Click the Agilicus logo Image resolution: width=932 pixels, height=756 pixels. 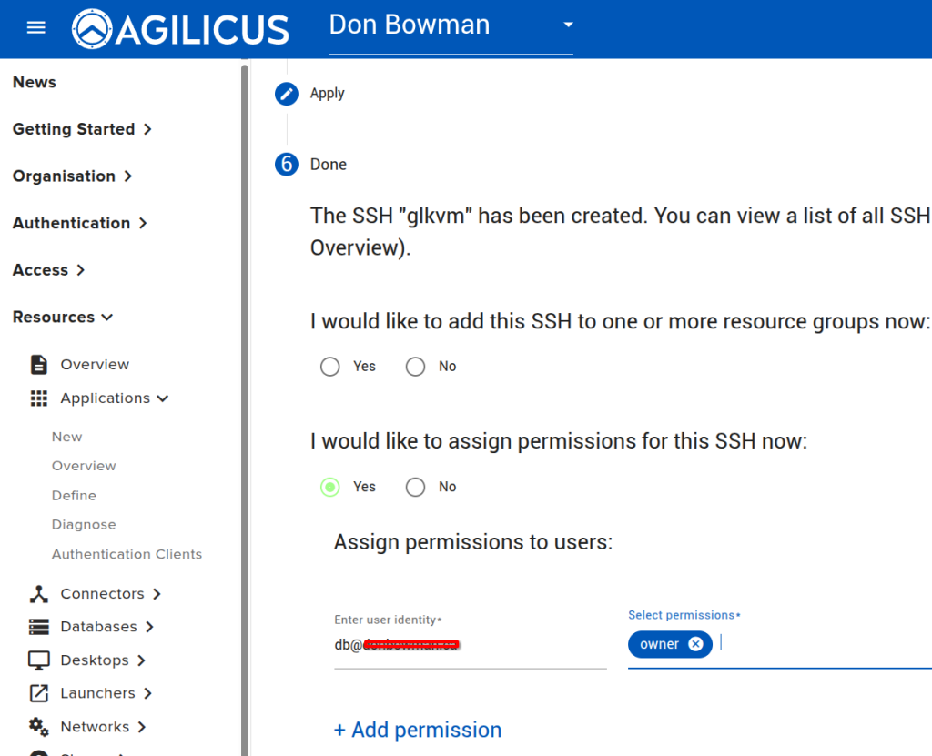click(x=180, y=28)
